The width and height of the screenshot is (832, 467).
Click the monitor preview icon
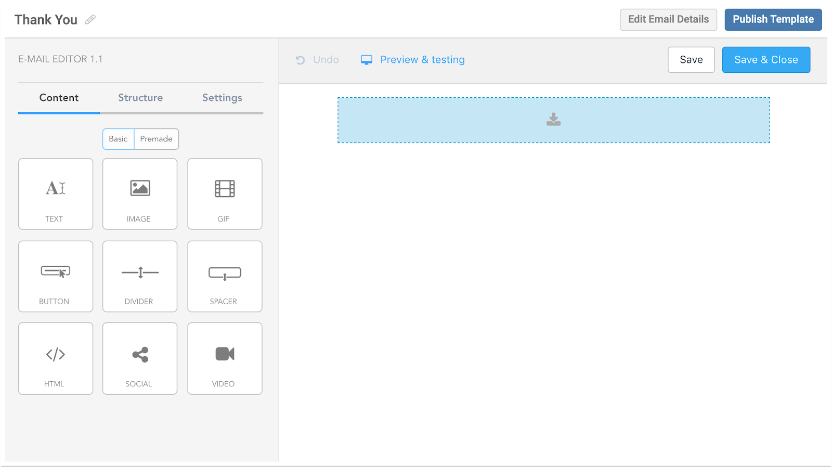367,60
